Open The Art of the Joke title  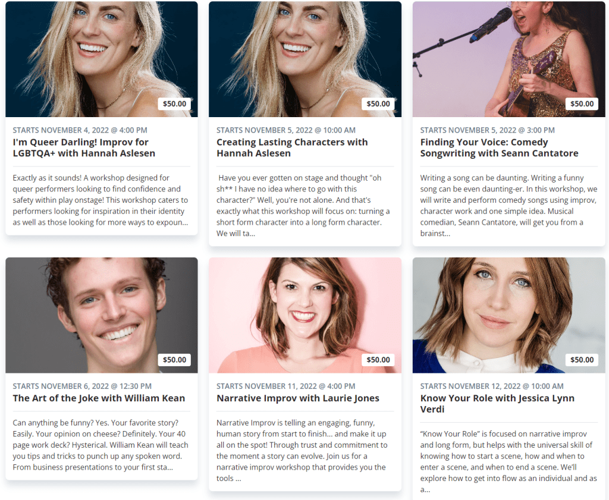click(99, 398)
